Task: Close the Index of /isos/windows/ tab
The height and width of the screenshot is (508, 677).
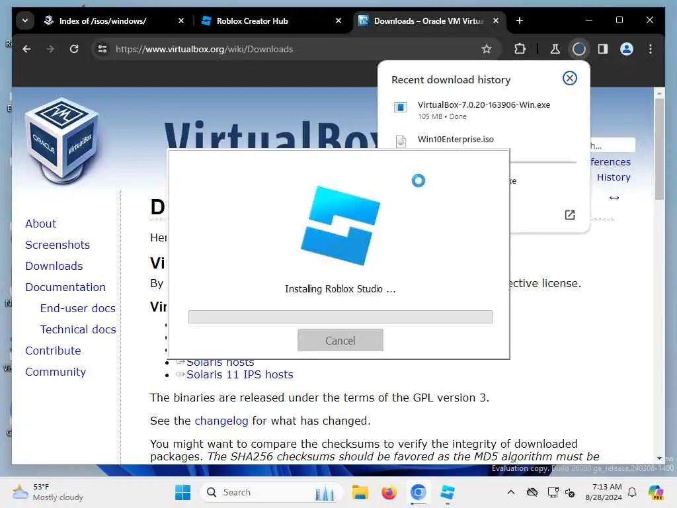Action: pos(181,21)
